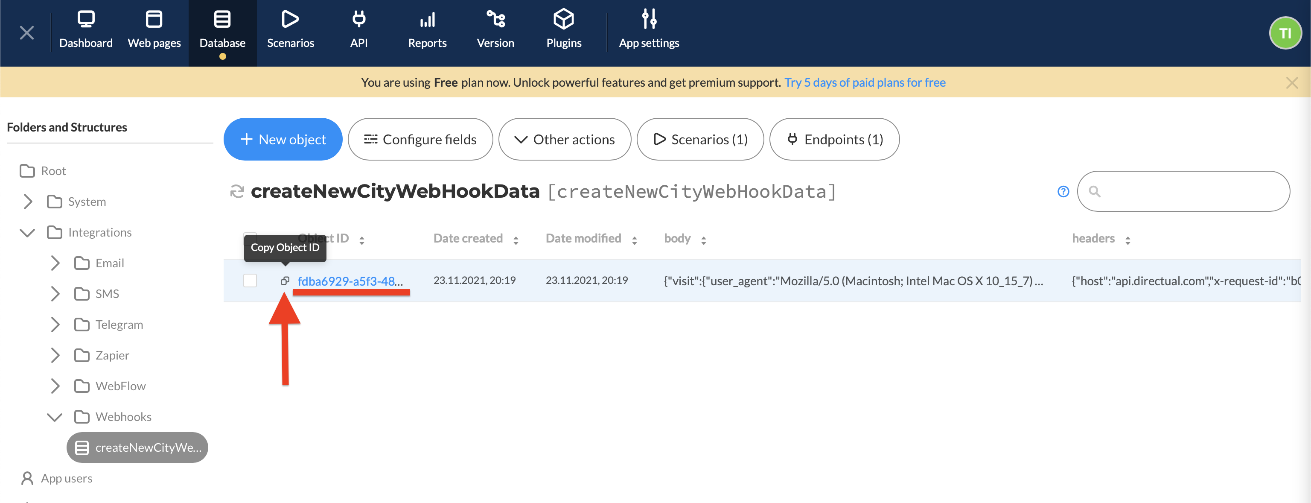Dismiss the Free plan banner
1311x503 pixels.
pos(1291,82)
